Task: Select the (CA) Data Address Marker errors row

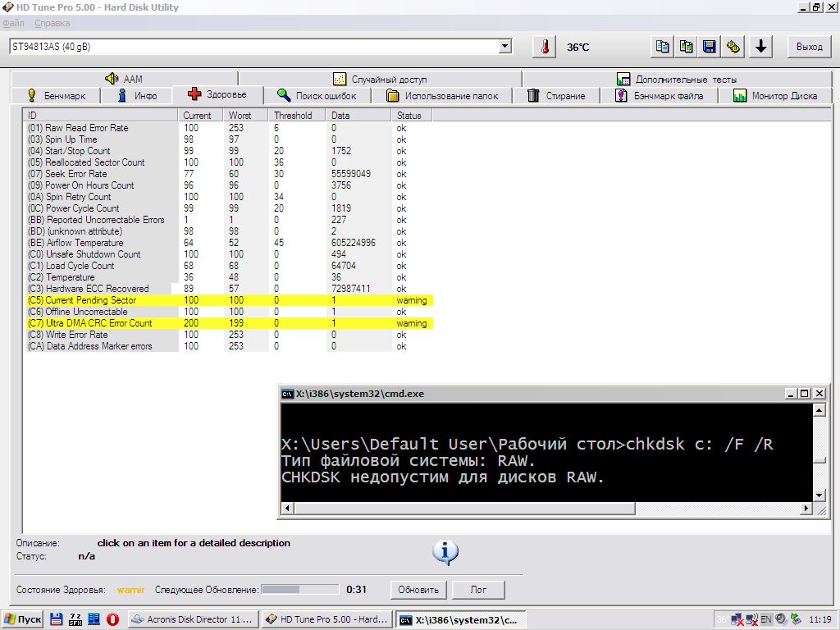Action: click(230, 346)
